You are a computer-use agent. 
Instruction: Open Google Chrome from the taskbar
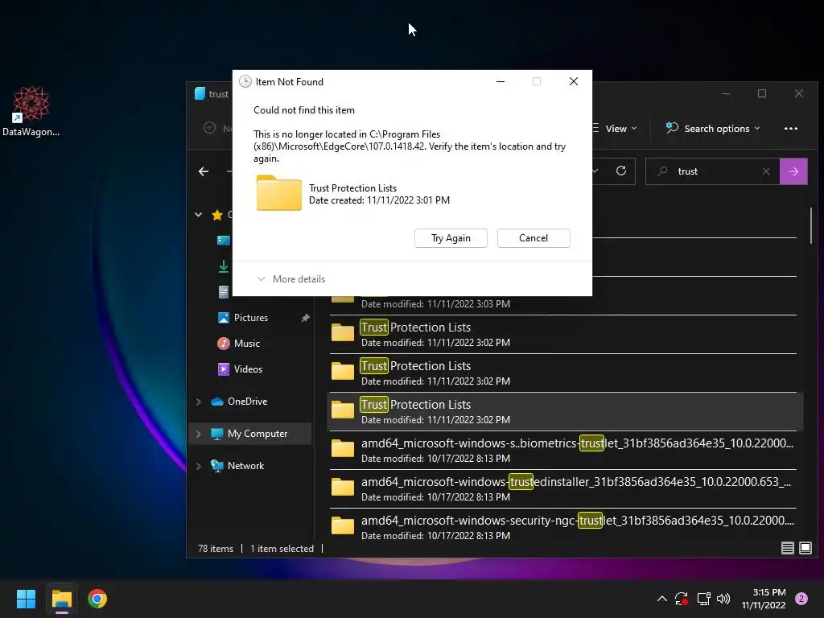point(97,599)
